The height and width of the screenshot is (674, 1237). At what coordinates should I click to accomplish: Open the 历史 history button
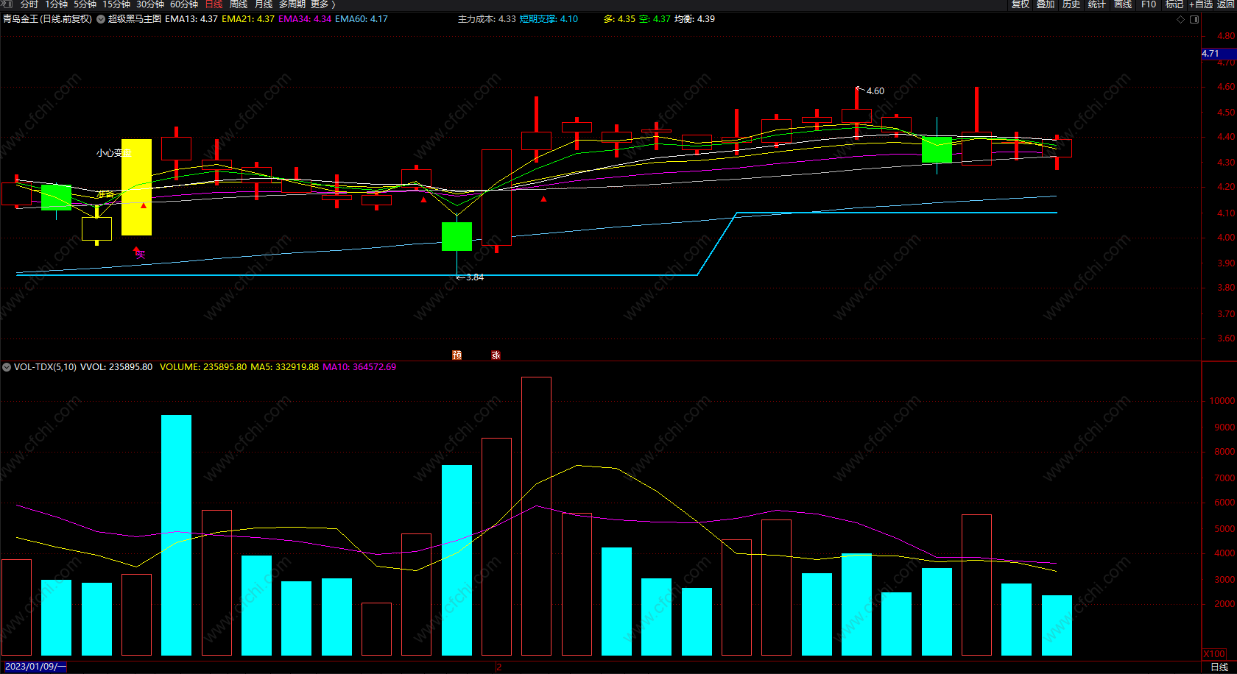click(1071, 4)
